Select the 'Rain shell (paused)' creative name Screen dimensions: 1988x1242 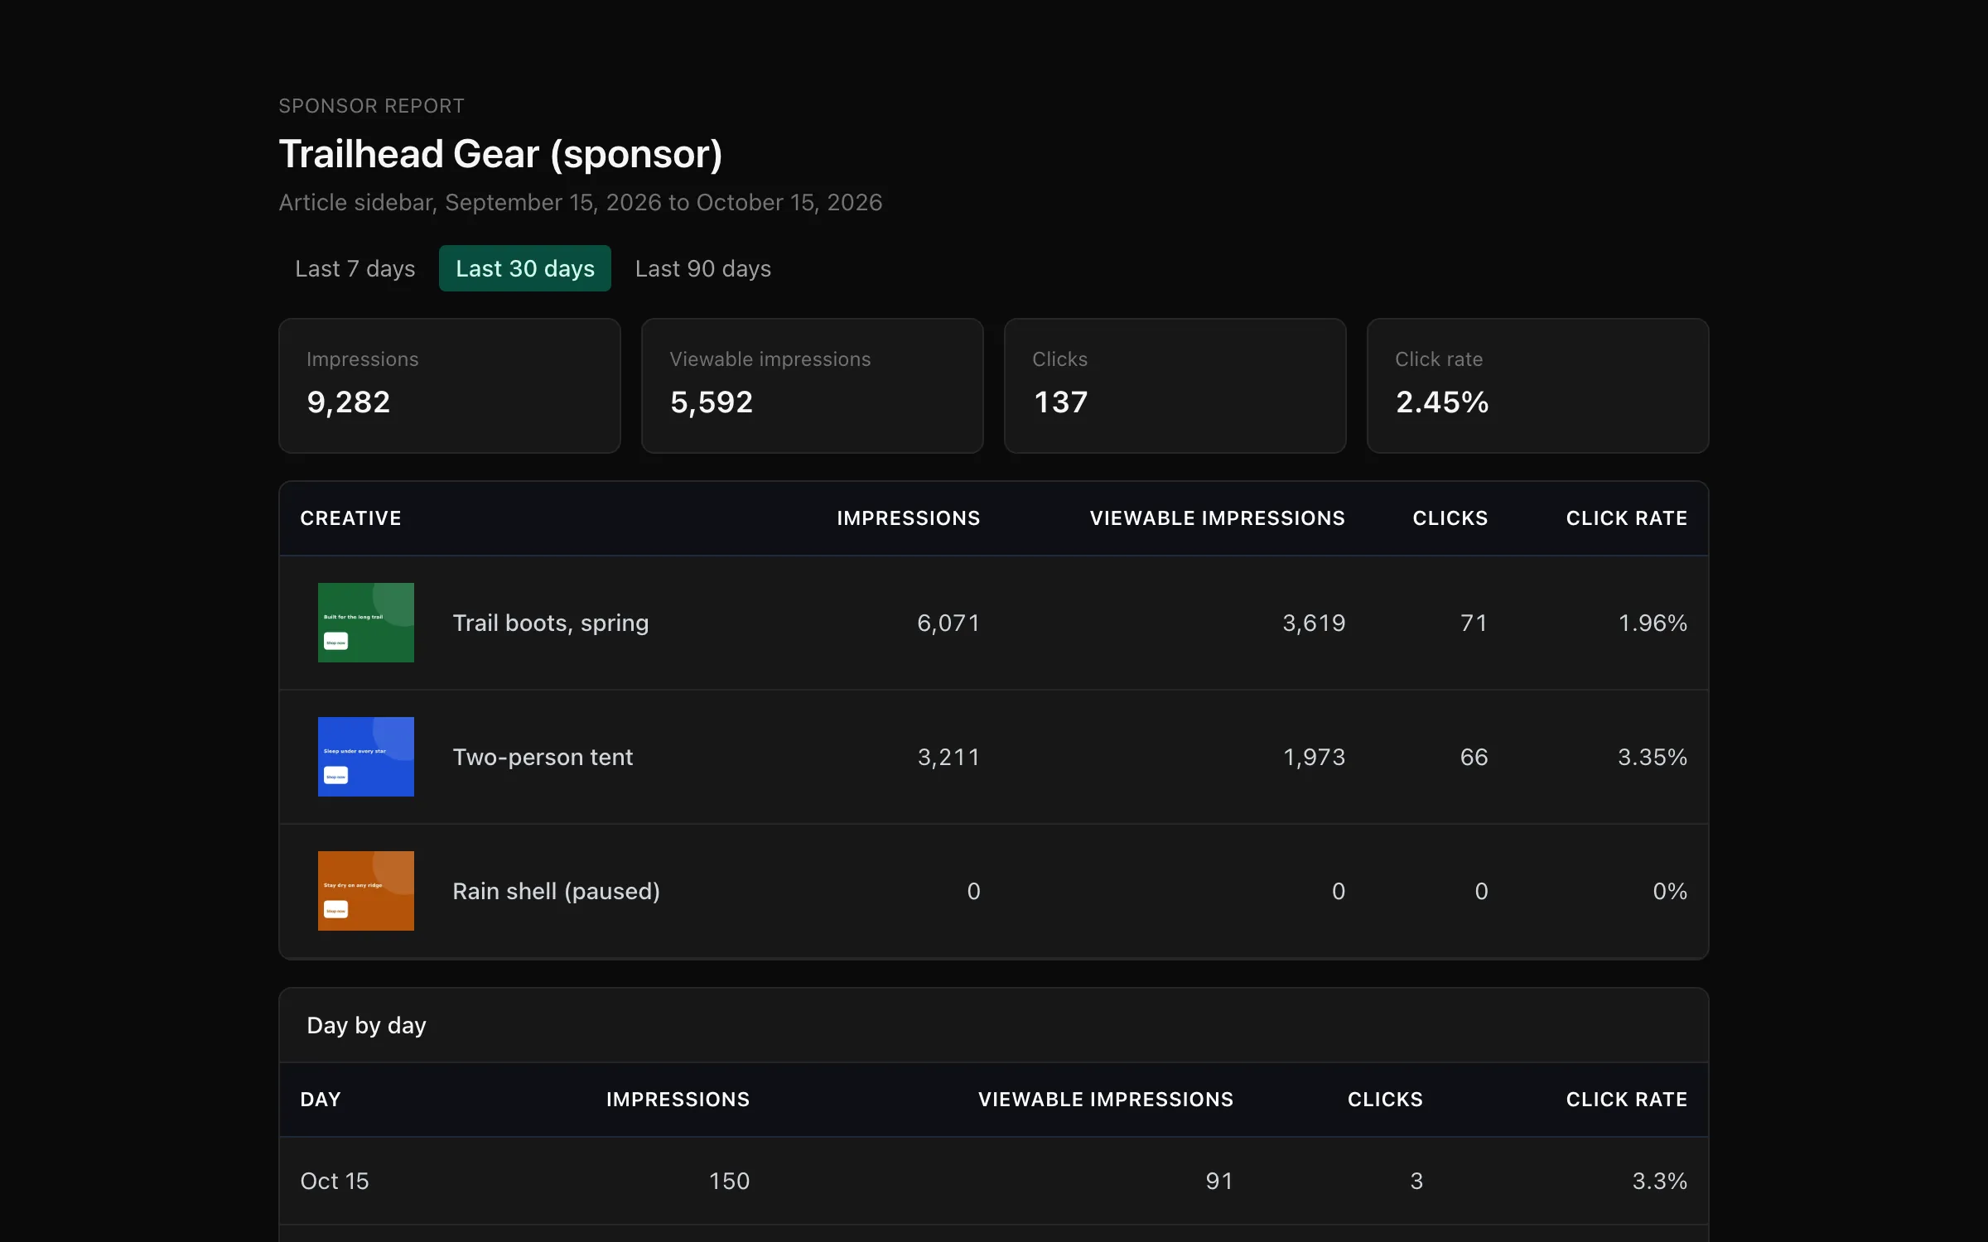point(557,891)
